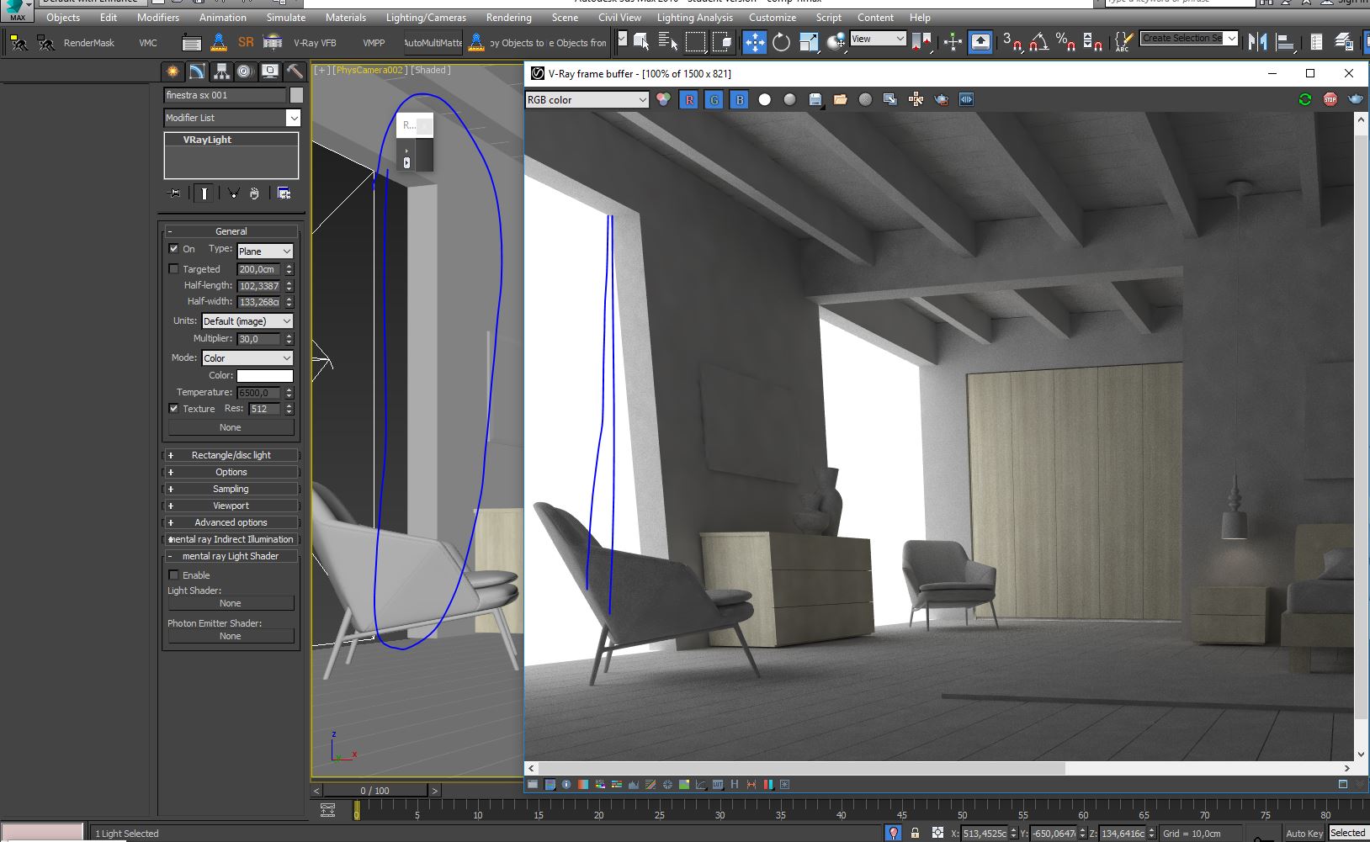Select the Move tool in main toolbar

point(754,41)
